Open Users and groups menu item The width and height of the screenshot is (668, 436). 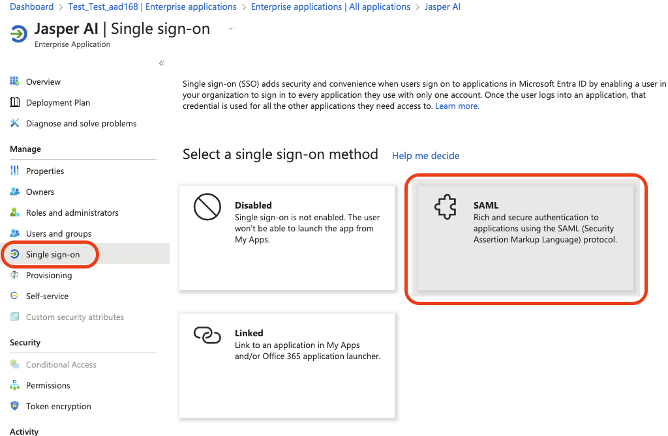pyautogui.click(x=59, y=233)
